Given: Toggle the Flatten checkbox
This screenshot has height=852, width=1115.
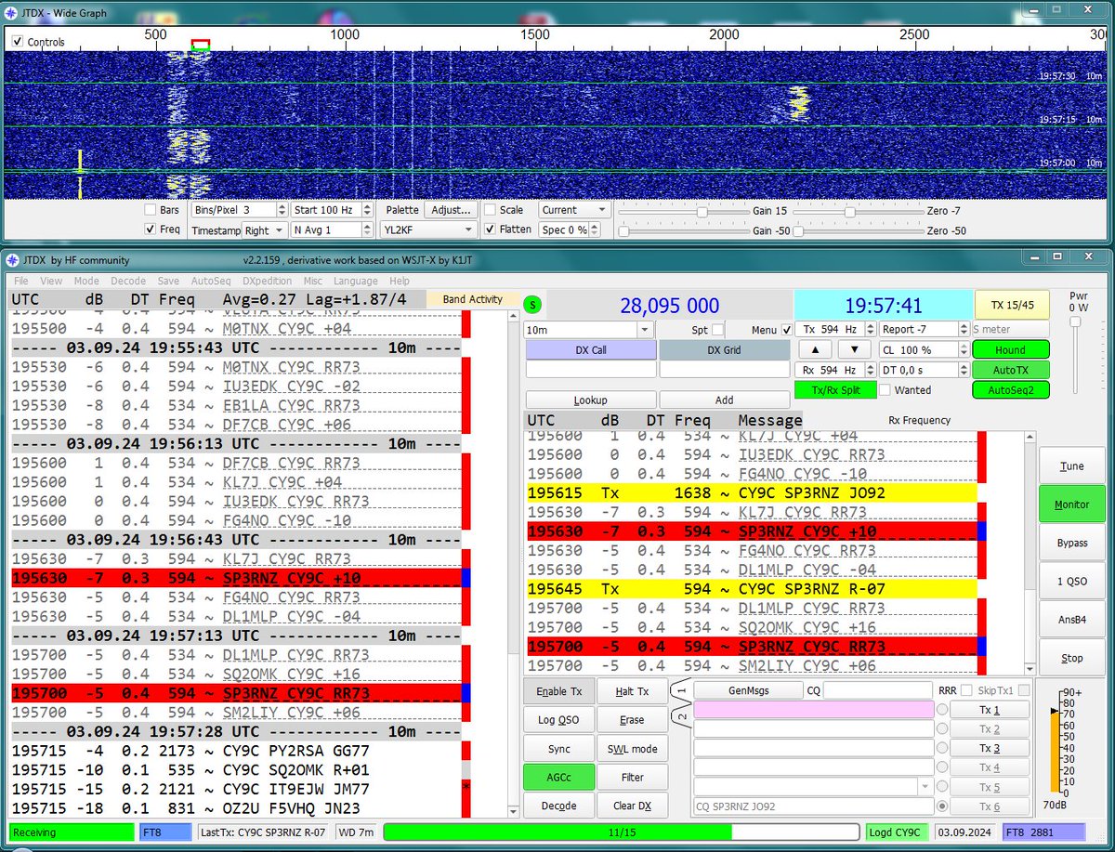Looking at the screenshot, I should pyautogui.click(x=490, y=229).
